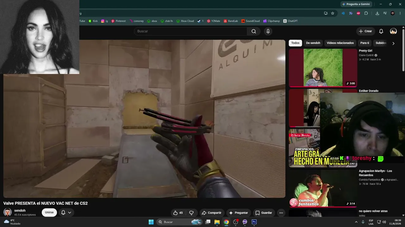Open the Windows Start menu
Image resolution: width=405 pixels, height=227 pixels.
[x=151, y=222]
